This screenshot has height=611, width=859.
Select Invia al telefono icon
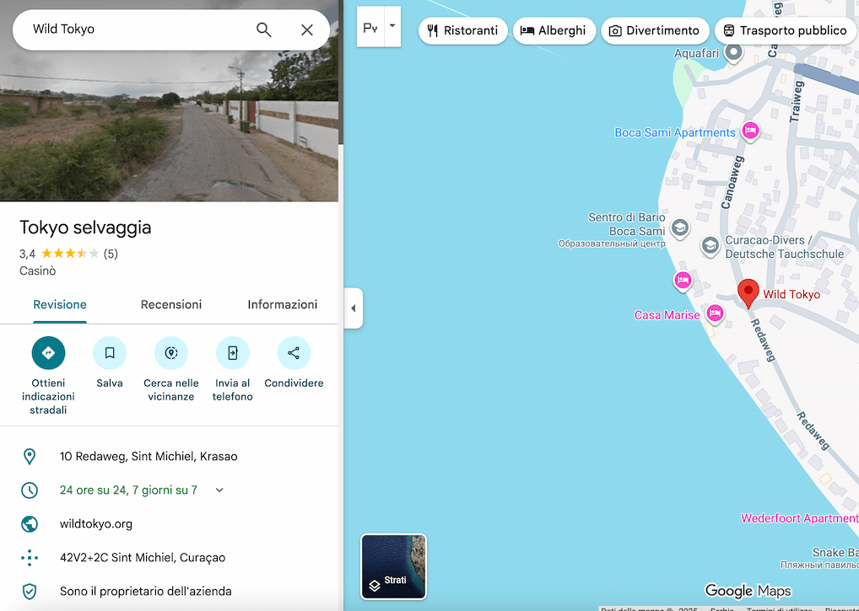pos(232,353)
